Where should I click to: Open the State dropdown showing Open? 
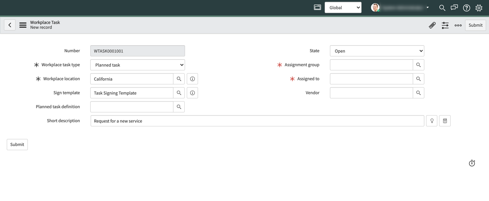point(377,51)
